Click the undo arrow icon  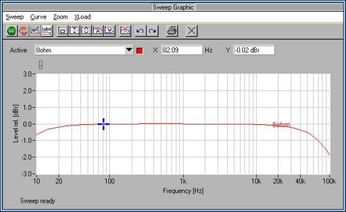pos(140,31)
